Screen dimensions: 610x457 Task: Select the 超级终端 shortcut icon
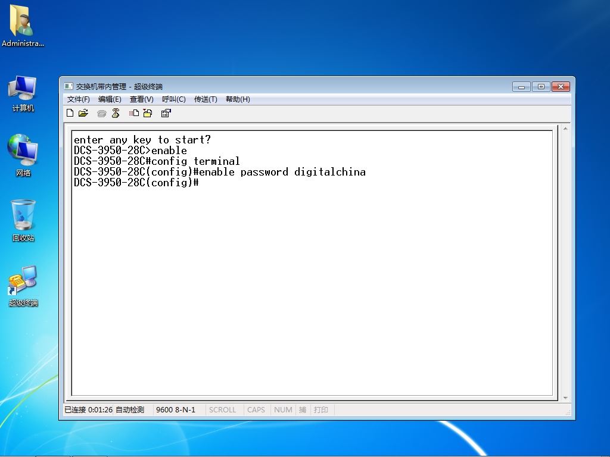pyautogui.click(x=23, y=286)
